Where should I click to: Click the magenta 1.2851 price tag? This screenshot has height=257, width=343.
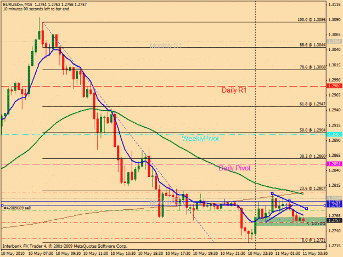(x=334, y=164)
